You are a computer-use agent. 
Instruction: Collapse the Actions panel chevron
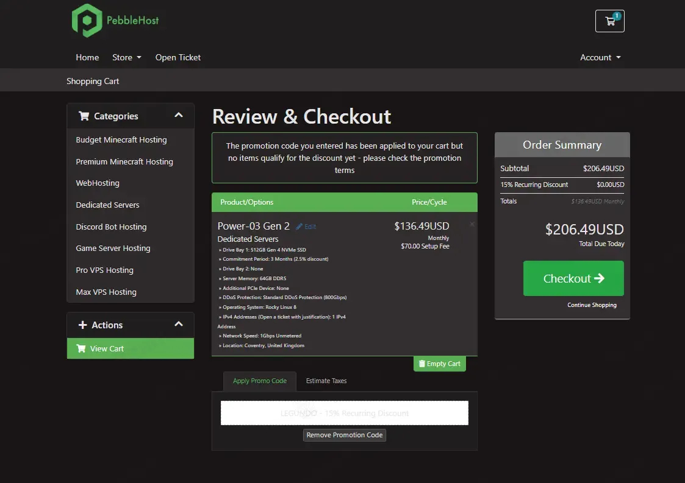click(x=179, y=324)
